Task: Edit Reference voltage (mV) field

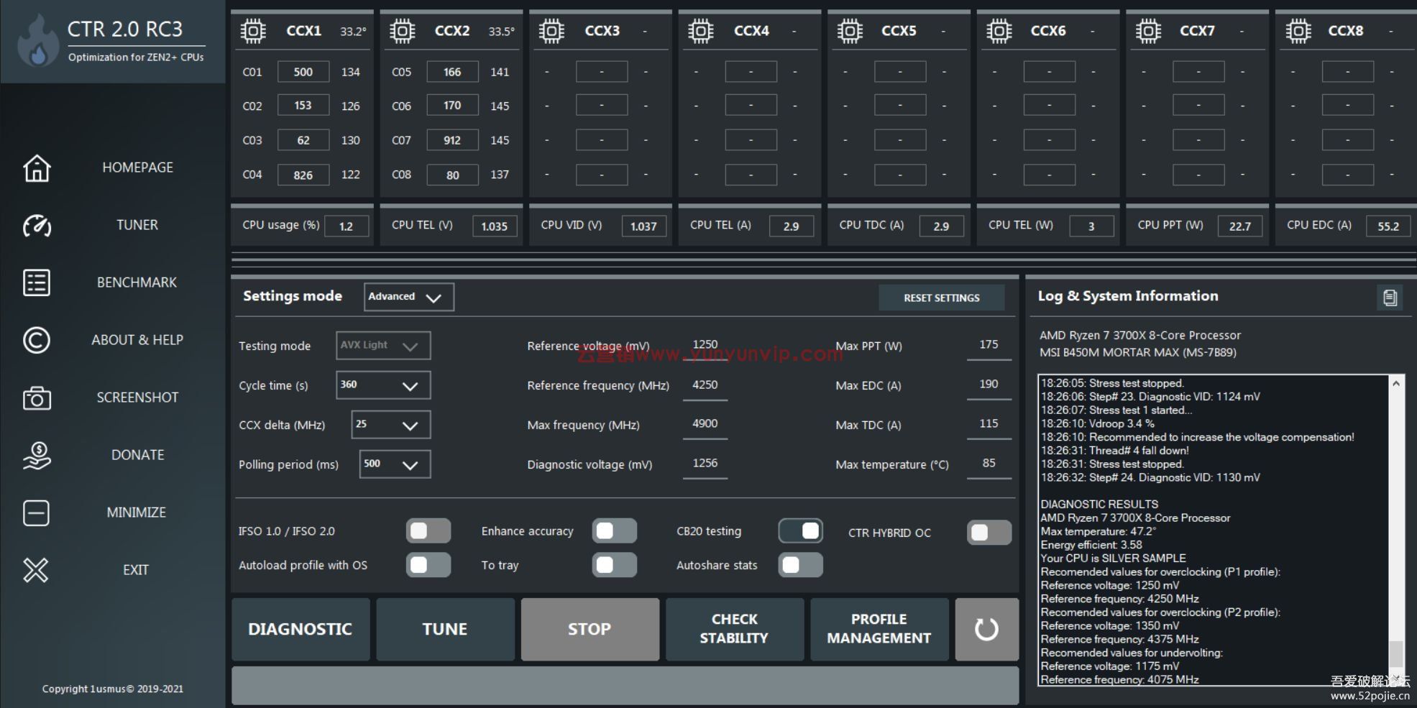Action: pyautogui.click(x=705, y=346)
